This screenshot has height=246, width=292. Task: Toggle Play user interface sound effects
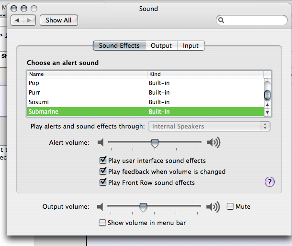[103, 160]
